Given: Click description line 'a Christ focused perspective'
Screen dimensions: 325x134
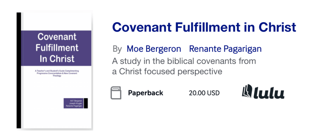Looking at the screenshot, I should click(x=167, y=72).
